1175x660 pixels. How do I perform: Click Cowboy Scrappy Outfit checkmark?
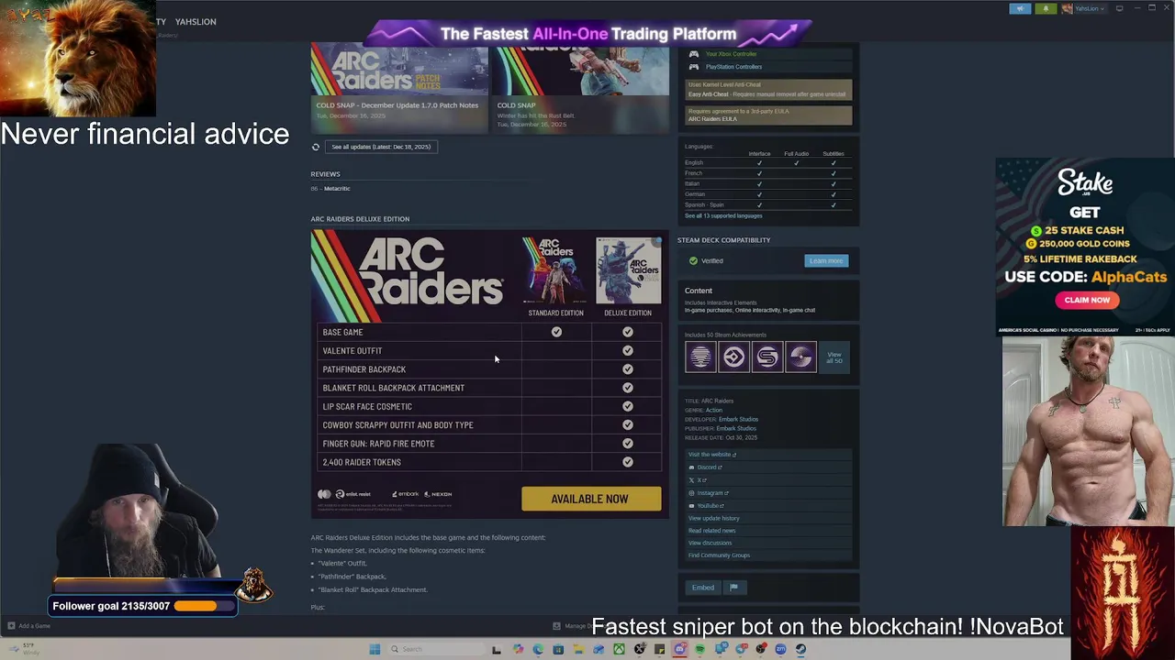628,424
